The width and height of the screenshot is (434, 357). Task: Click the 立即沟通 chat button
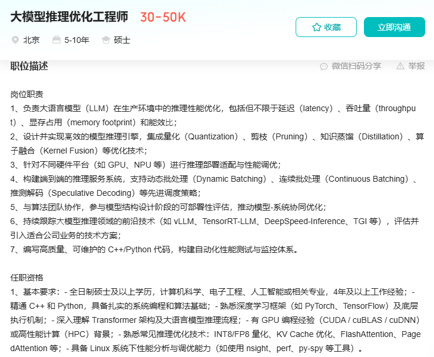[x=394, y=27]
